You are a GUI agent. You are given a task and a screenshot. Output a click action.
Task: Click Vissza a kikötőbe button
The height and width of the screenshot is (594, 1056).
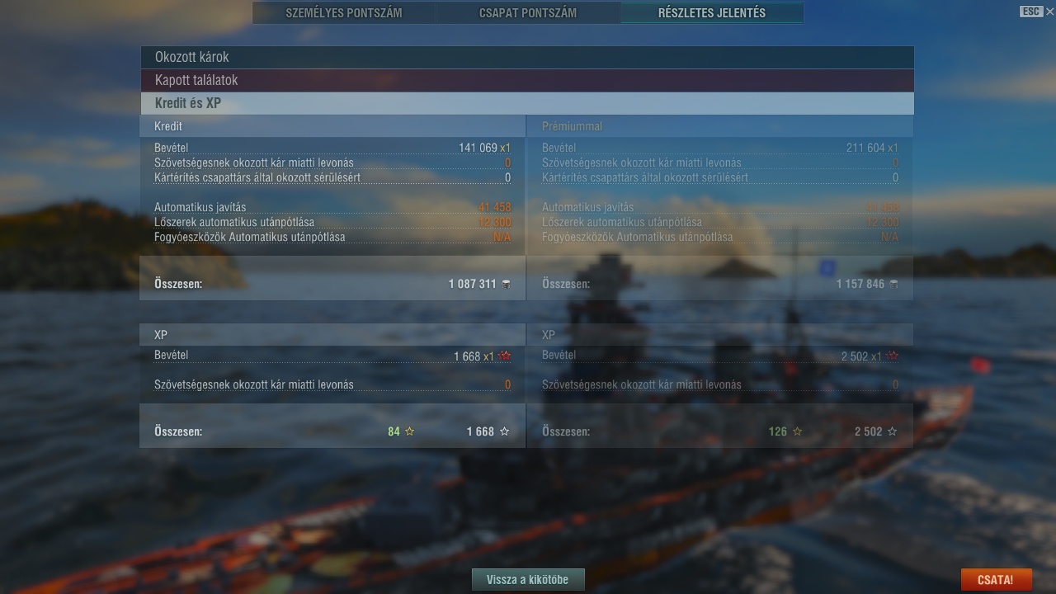click(528, 579)
